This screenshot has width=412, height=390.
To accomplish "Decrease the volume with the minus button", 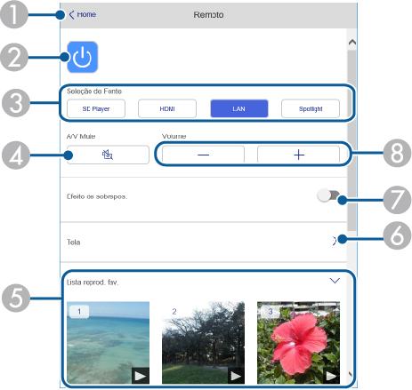I will [x=203, y=155].
